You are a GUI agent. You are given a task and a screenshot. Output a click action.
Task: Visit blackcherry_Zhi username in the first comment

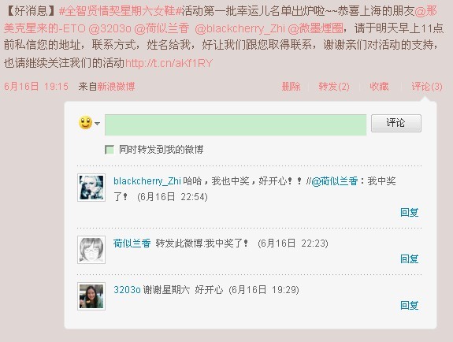tap(147, 181)
